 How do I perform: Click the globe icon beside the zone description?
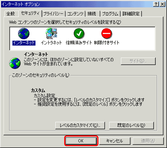(15, 63)
